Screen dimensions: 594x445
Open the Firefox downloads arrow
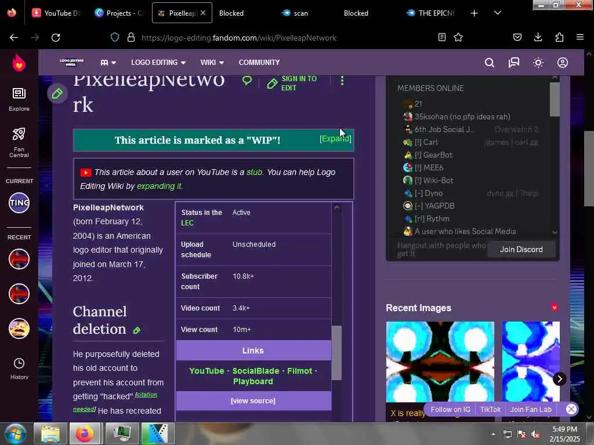pos(538,37)
